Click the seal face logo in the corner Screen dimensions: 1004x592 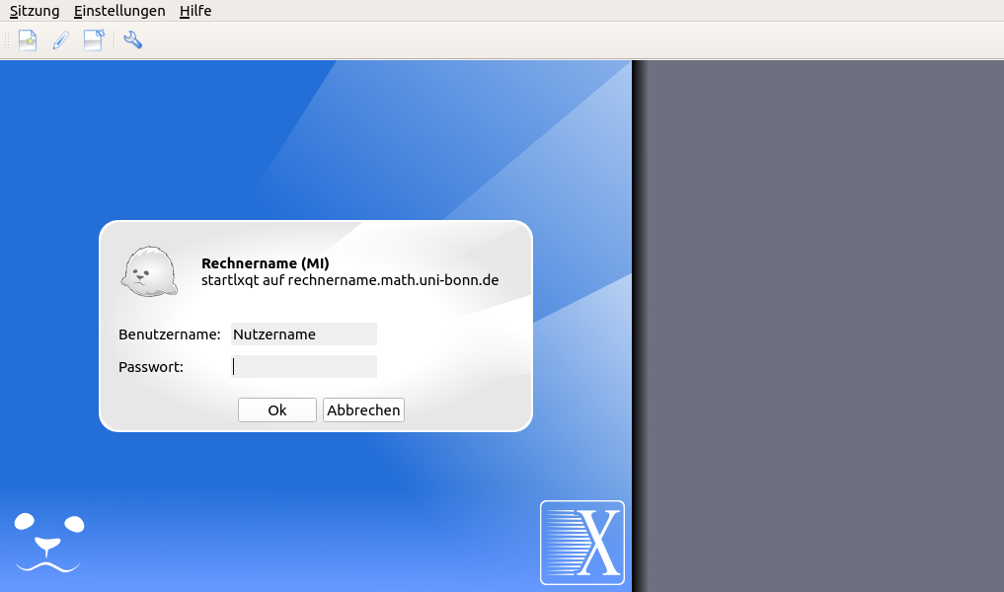point(49,543)
